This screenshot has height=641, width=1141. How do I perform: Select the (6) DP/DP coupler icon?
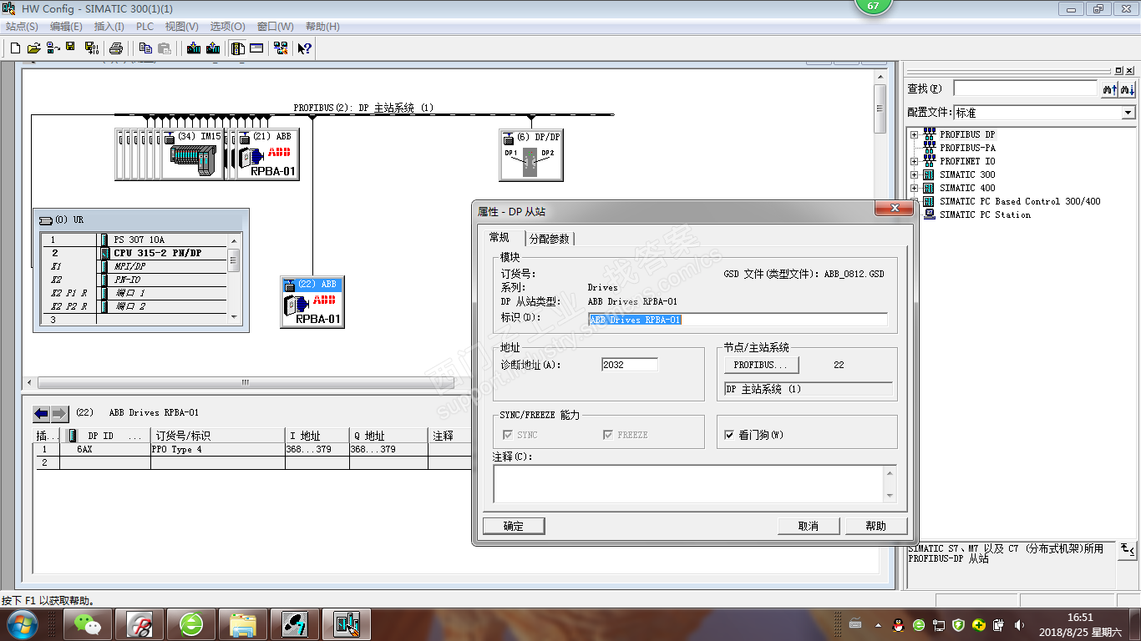click(x=531, y=154)
